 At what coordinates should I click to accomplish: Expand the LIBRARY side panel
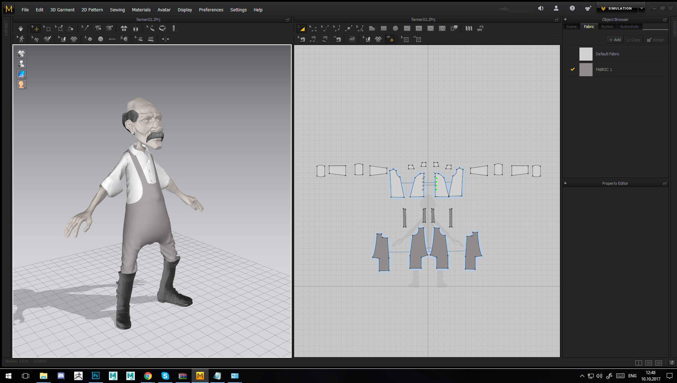[x=6, y=28]
